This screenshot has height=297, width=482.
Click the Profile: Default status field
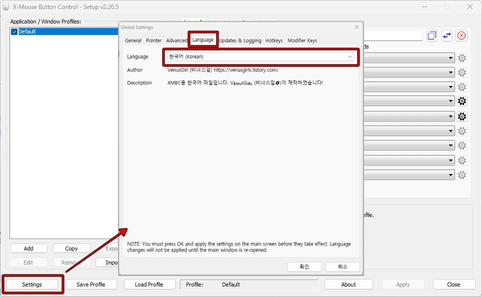pyautogui.click(x=249, y=284)
